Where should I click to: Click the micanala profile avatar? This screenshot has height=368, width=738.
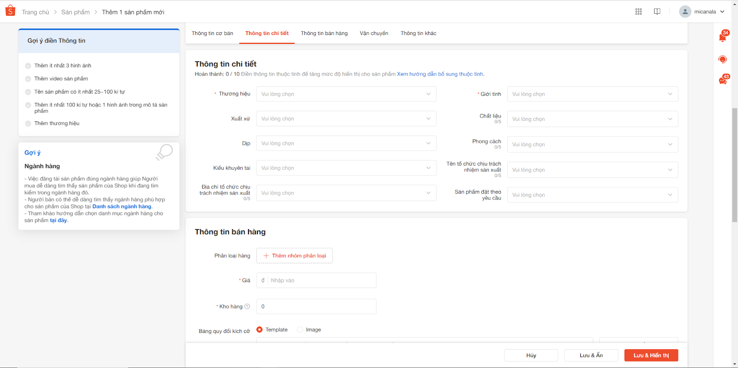[x=685, y=12]
